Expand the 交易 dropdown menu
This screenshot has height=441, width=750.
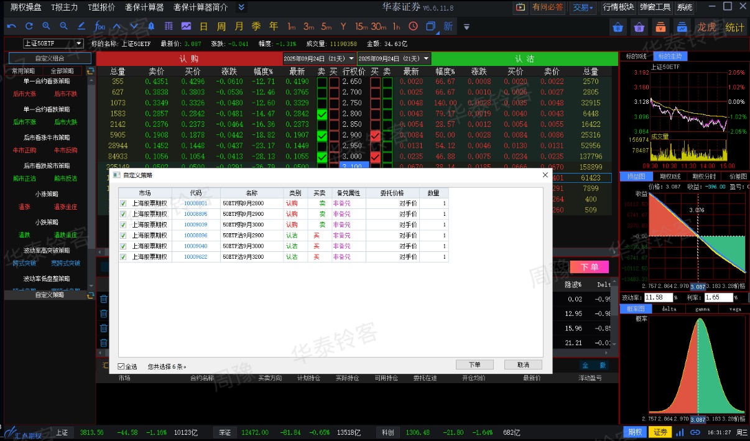pyautogui.click(x=583, y=7)
